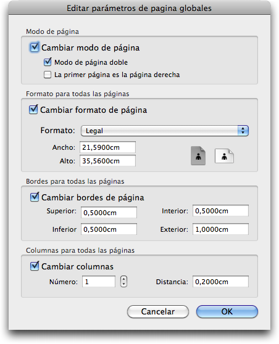Click the Número column stepper arrows
The height and width of the screenshot is (344, 279).
(x=123, y=282)
